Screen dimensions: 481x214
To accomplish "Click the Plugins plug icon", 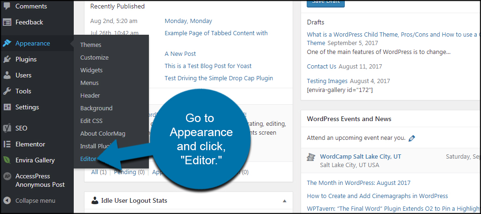I will click(7, 59).
